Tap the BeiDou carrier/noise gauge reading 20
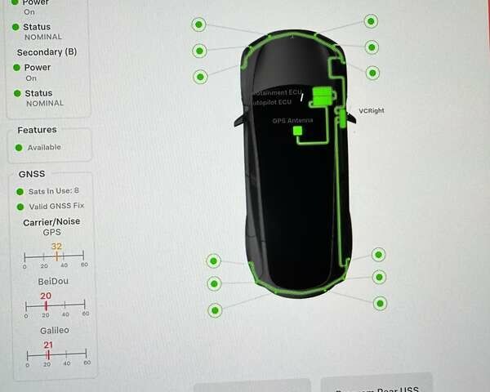 (x=56, y=305)
